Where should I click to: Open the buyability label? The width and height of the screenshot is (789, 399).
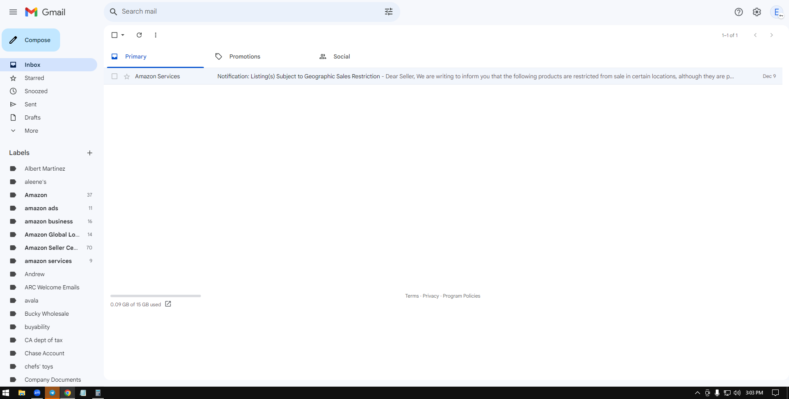coord(49,327)
